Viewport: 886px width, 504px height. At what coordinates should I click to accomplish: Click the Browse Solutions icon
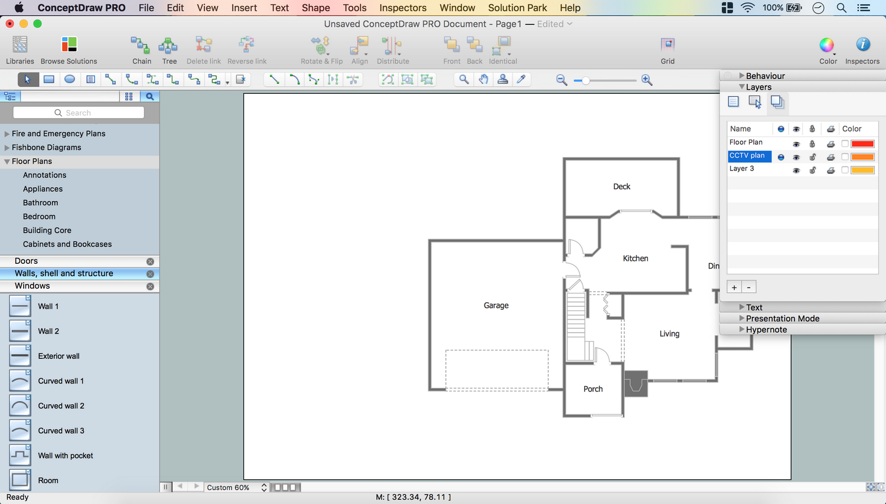click(69, 45)
